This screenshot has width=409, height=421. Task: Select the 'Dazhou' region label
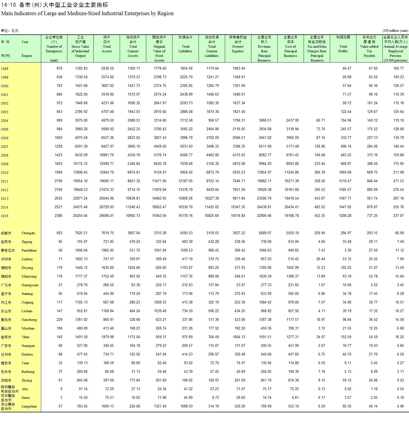pyautogui.click(x=27, y=354)
